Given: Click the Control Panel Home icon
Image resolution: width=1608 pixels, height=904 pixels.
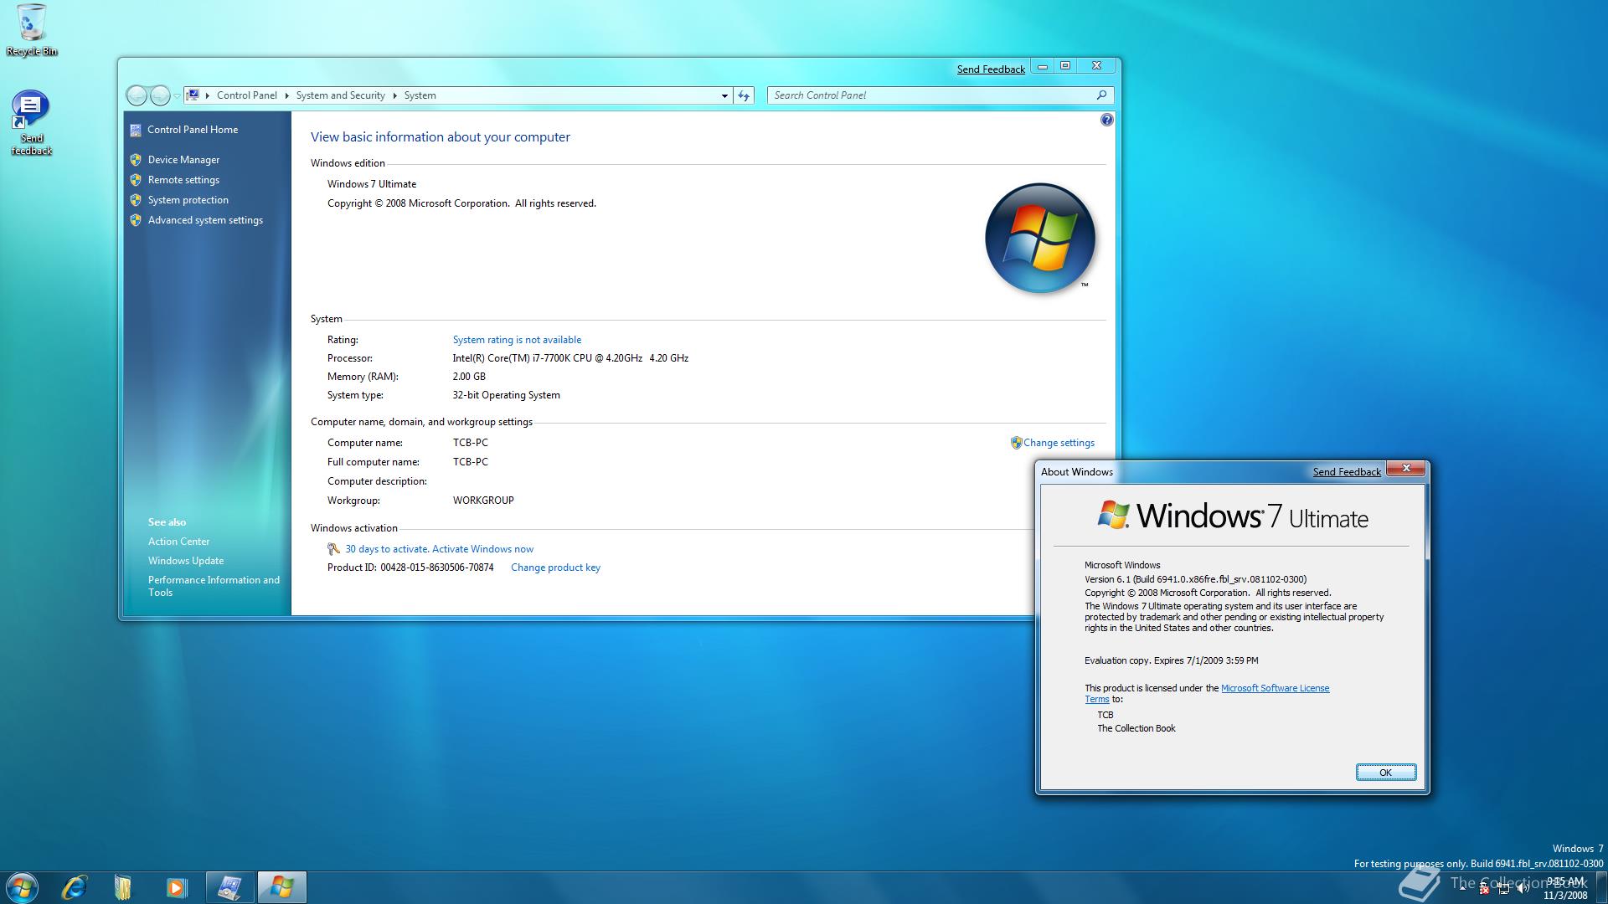Looking at the screenshot, I should pyautogui.click(x=136, y=130).
